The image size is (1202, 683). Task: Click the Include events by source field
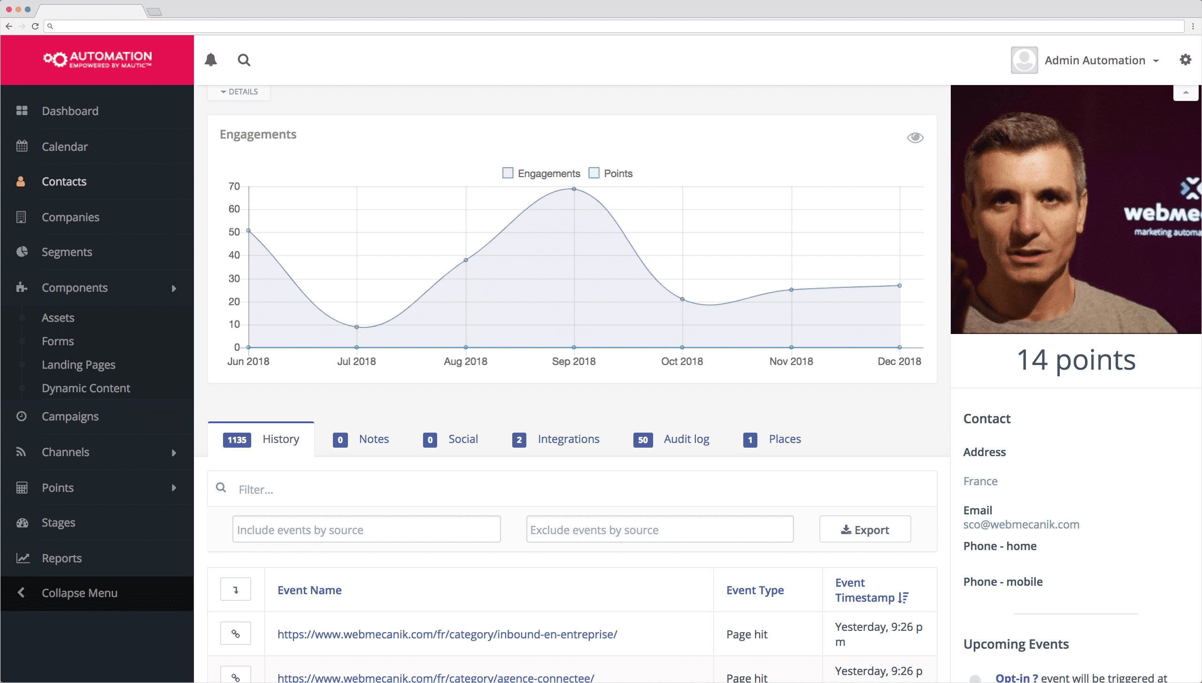pyautogui.click(x=366, y=529)
